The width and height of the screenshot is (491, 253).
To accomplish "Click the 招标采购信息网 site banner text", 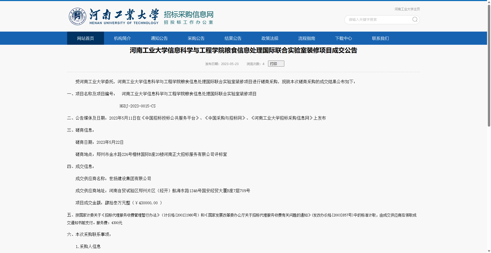I will tap(189, 15).
